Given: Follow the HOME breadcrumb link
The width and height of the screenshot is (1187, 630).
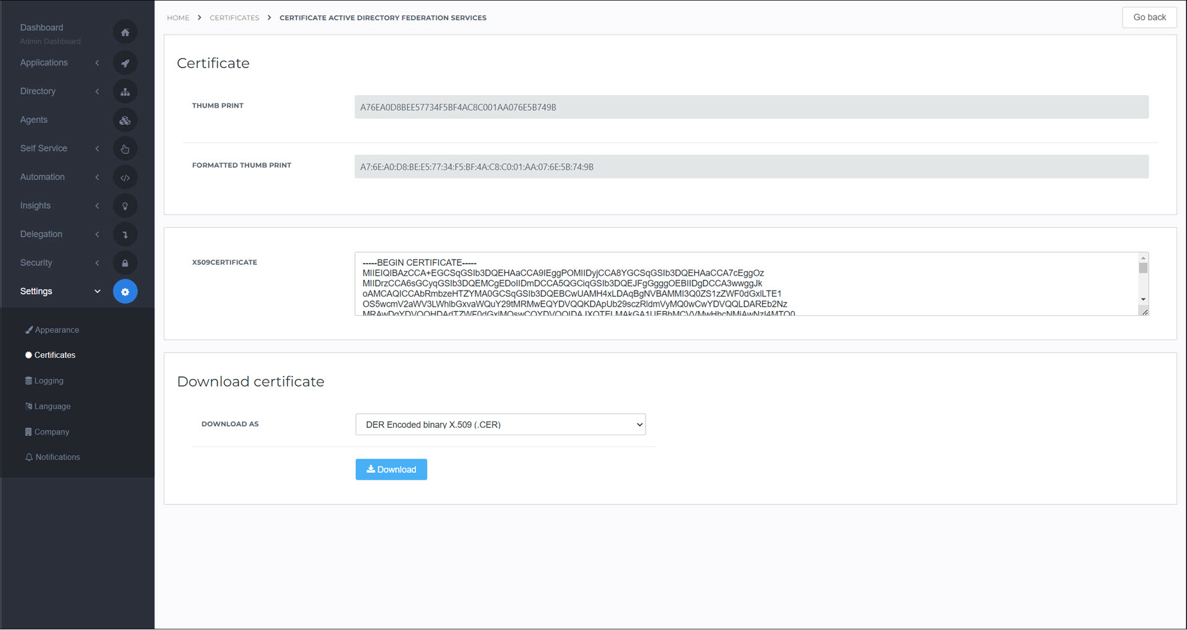Looking at the screenshot, I should (x=178, y=18).
